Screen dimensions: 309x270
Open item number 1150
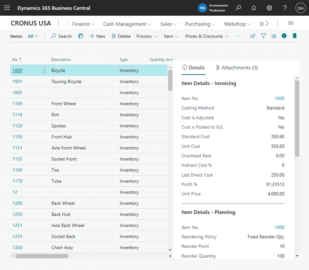coord(17,137)
